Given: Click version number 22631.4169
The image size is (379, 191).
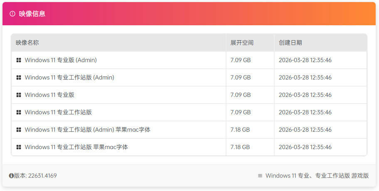Looking at the screenshot, I should (42, 176).
